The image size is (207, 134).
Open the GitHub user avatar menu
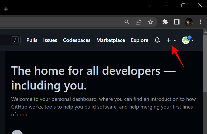click(x=188, y=40)
